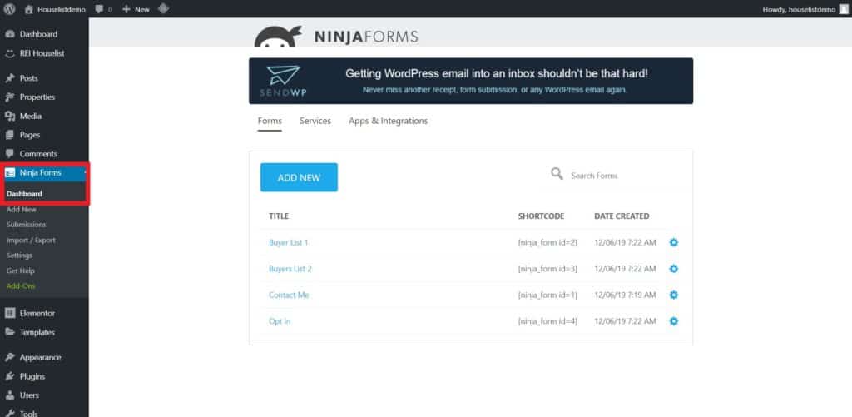Click the Pages icon in sidebar
The width and height of the screenshot is (852, 417).
(x=10, y=135)
